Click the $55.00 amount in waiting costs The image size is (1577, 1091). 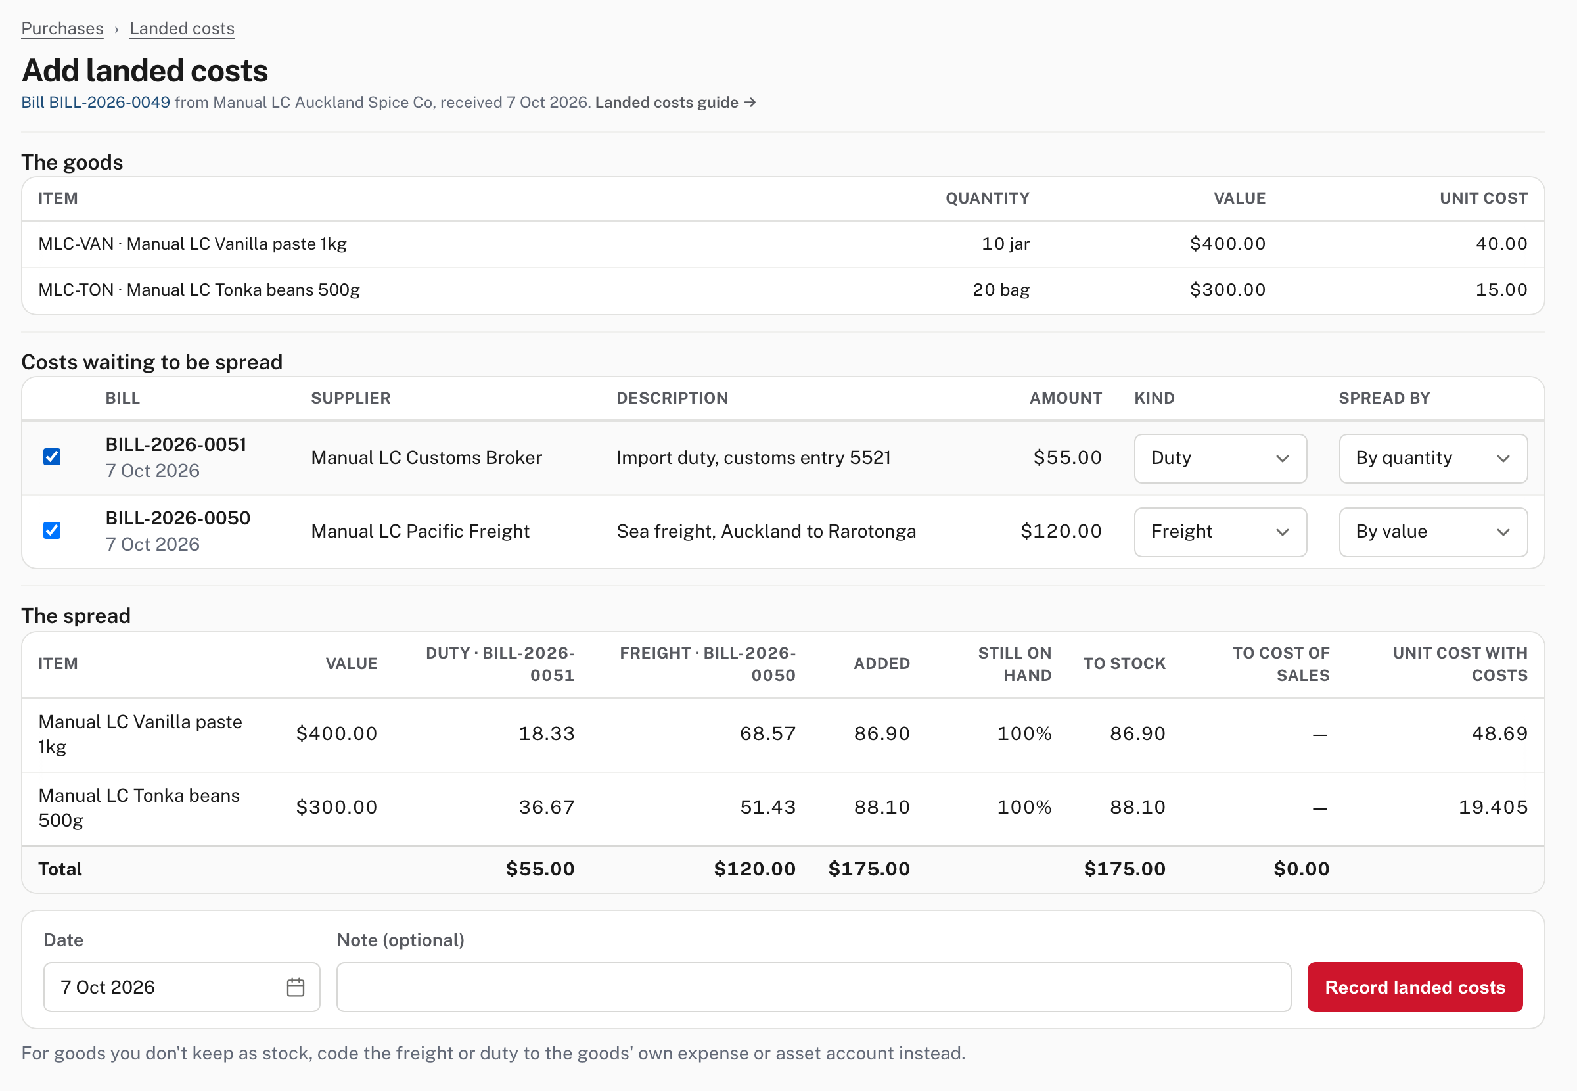[1067, 457]
